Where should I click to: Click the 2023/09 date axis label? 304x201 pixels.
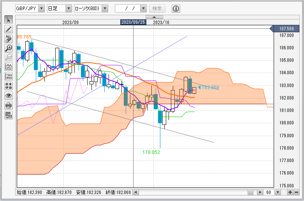pyautogui.click(x=70, y=23)
